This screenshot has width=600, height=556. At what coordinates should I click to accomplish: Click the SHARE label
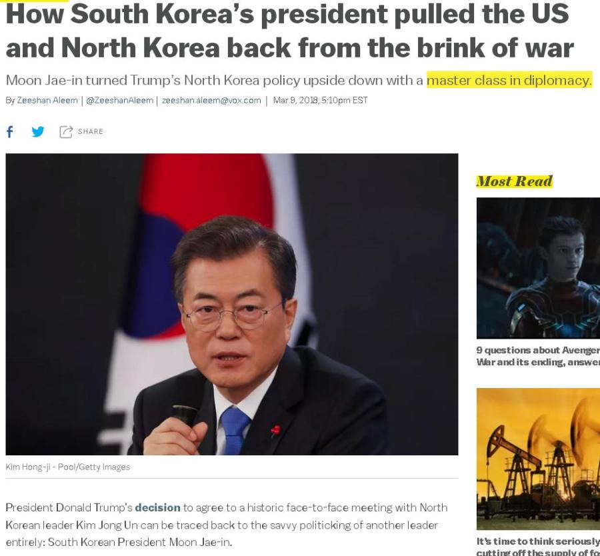tap(90, 131)
